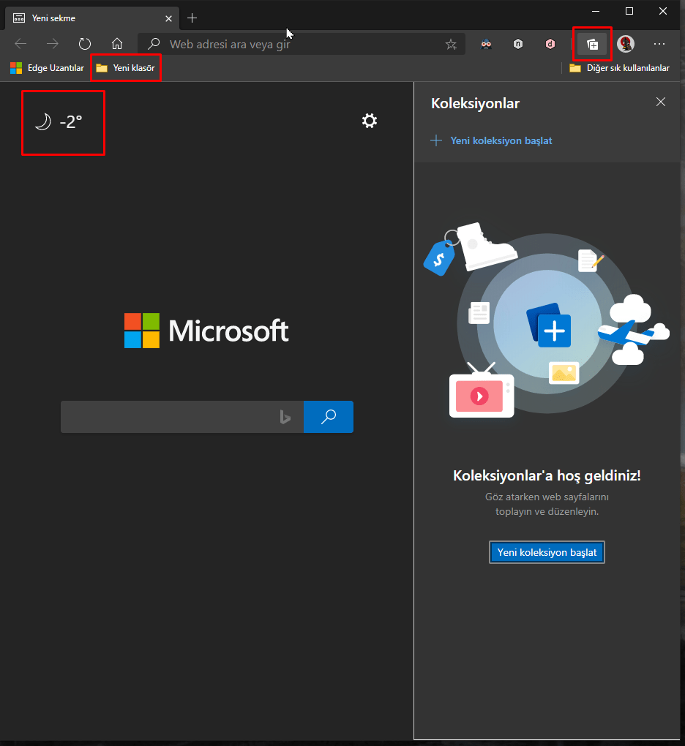The width and height of the screenshot is (685, 746).
Task: Maximize the browser window
Action: click(x=629, y=11)
